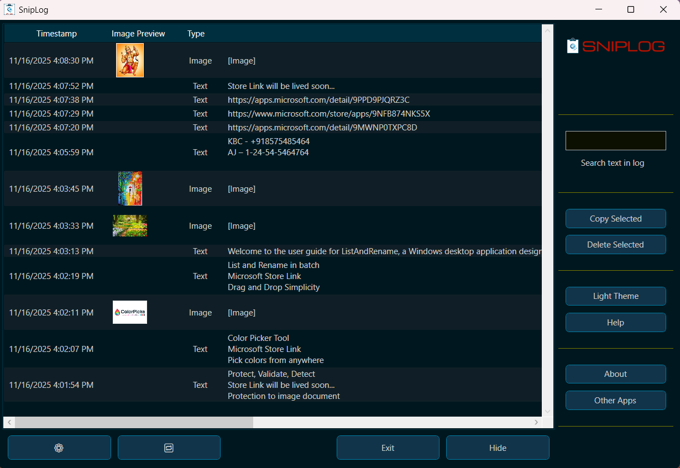Open the Help panel
This screenshot has height=468, width=680.
[615, 322]
